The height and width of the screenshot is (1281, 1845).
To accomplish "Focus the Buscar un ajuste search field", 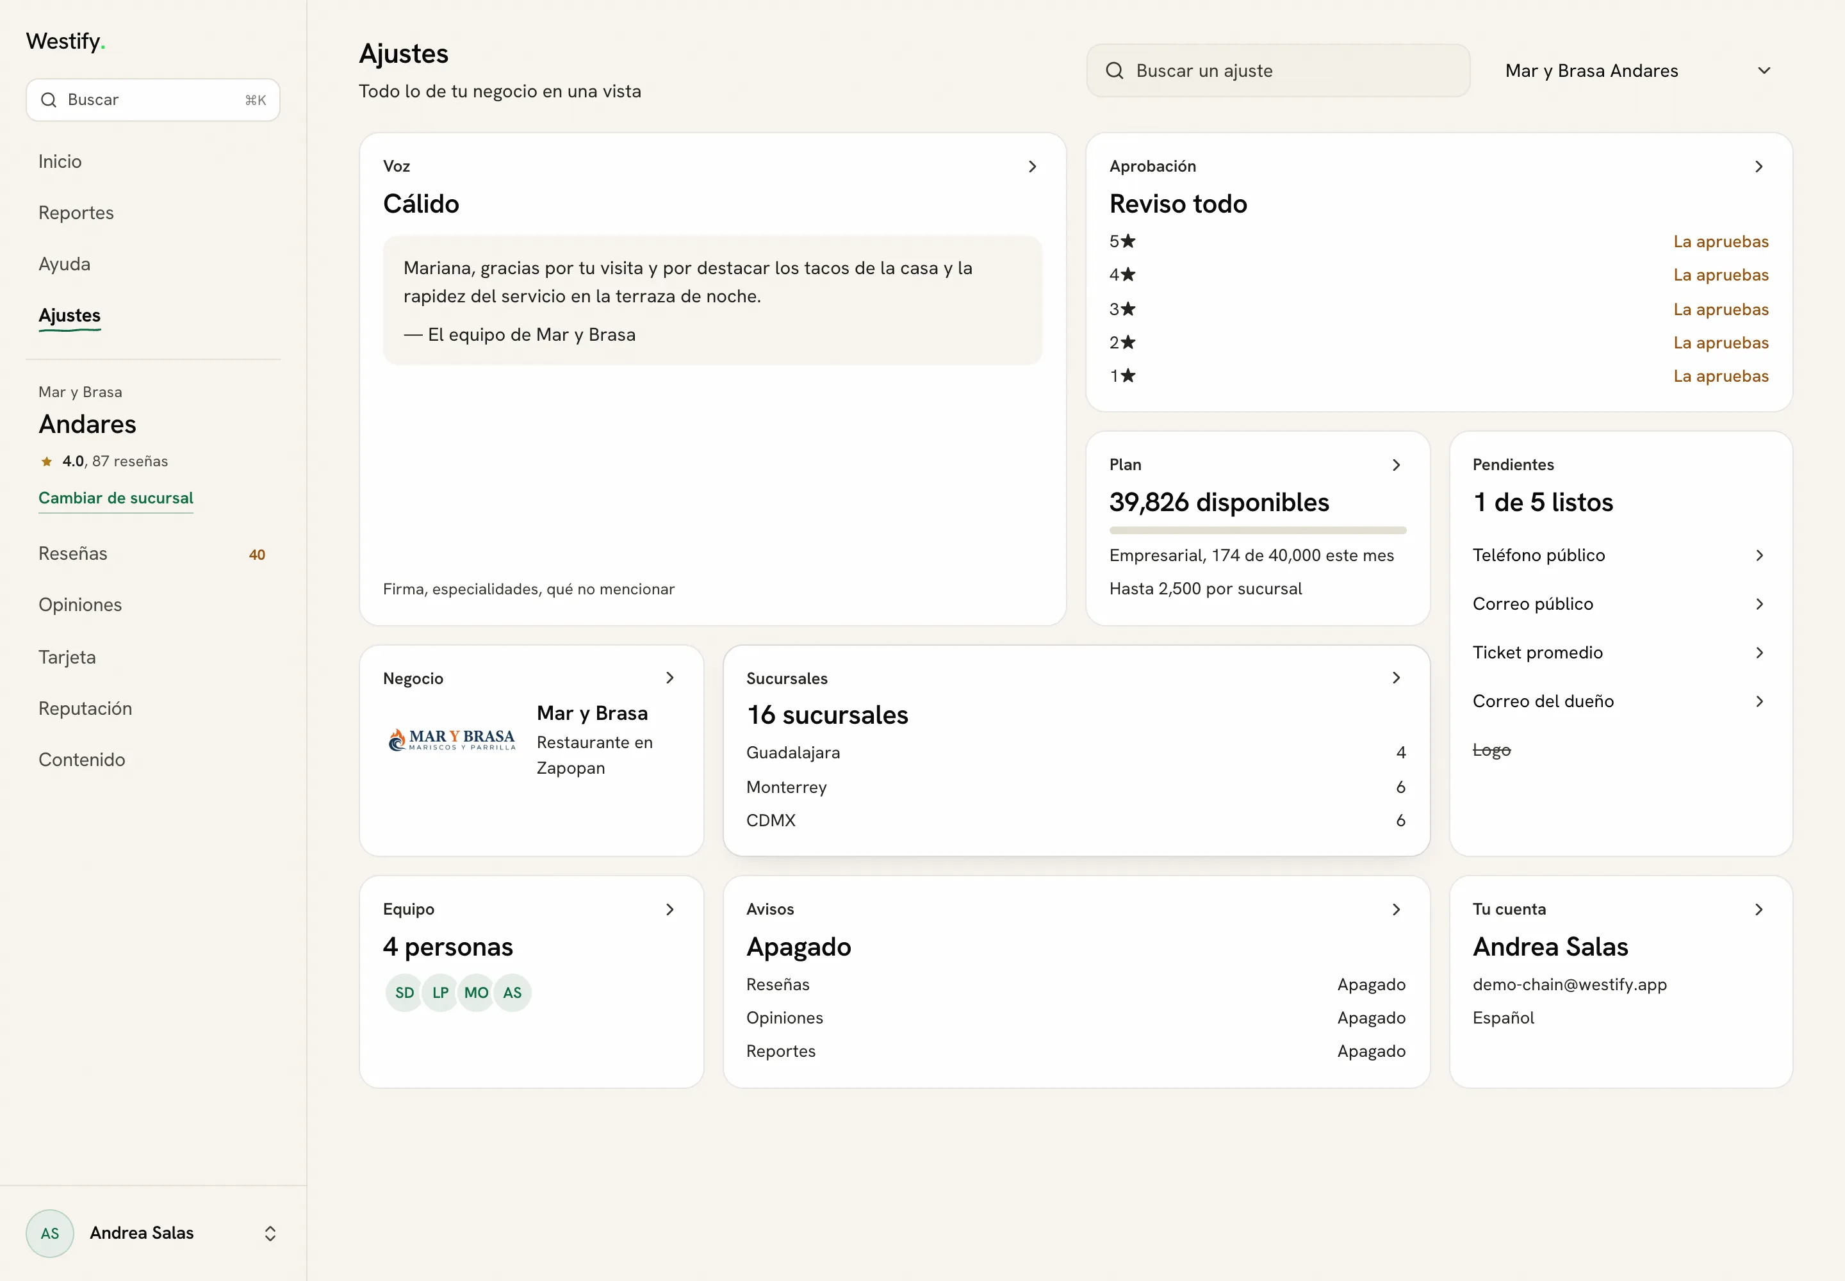I will (x=1278, y=70).
